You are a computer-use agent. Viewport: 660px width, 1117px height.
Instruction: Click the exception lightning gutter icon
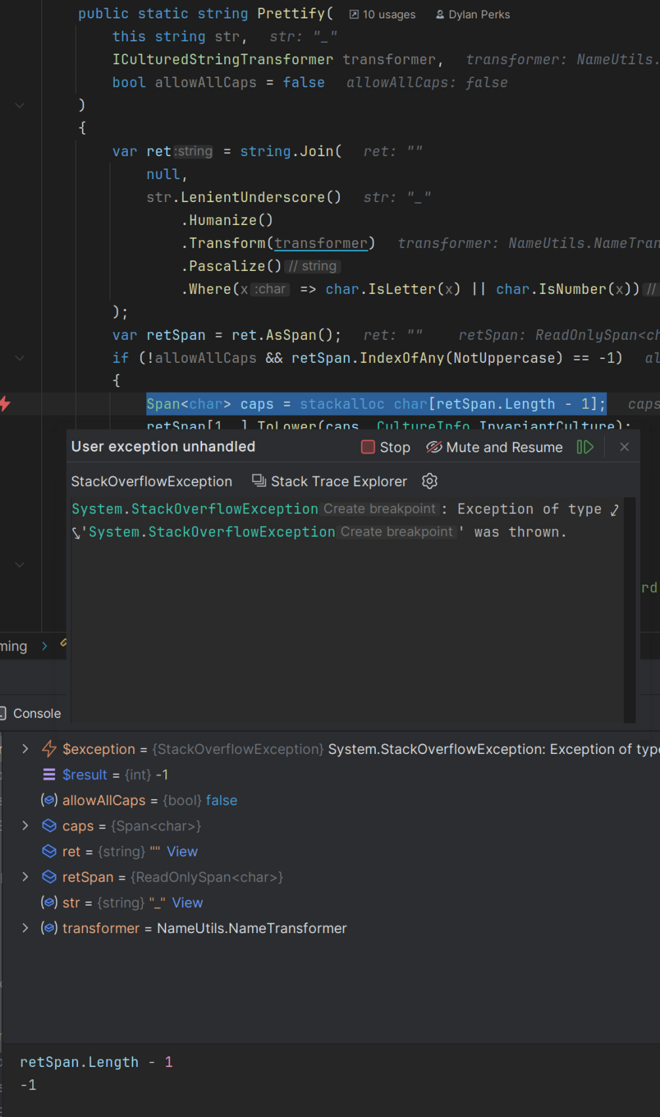click(5, 404)
